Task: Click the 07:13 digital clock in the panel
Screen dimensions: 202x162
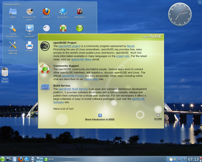Action: (x=193, y=159)
